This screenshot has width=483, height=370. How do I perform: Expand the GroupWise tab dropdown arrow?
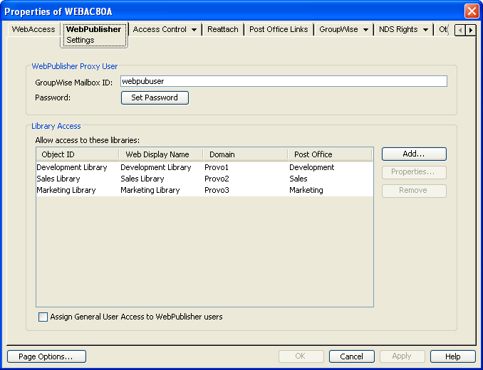tap(365, 30)
